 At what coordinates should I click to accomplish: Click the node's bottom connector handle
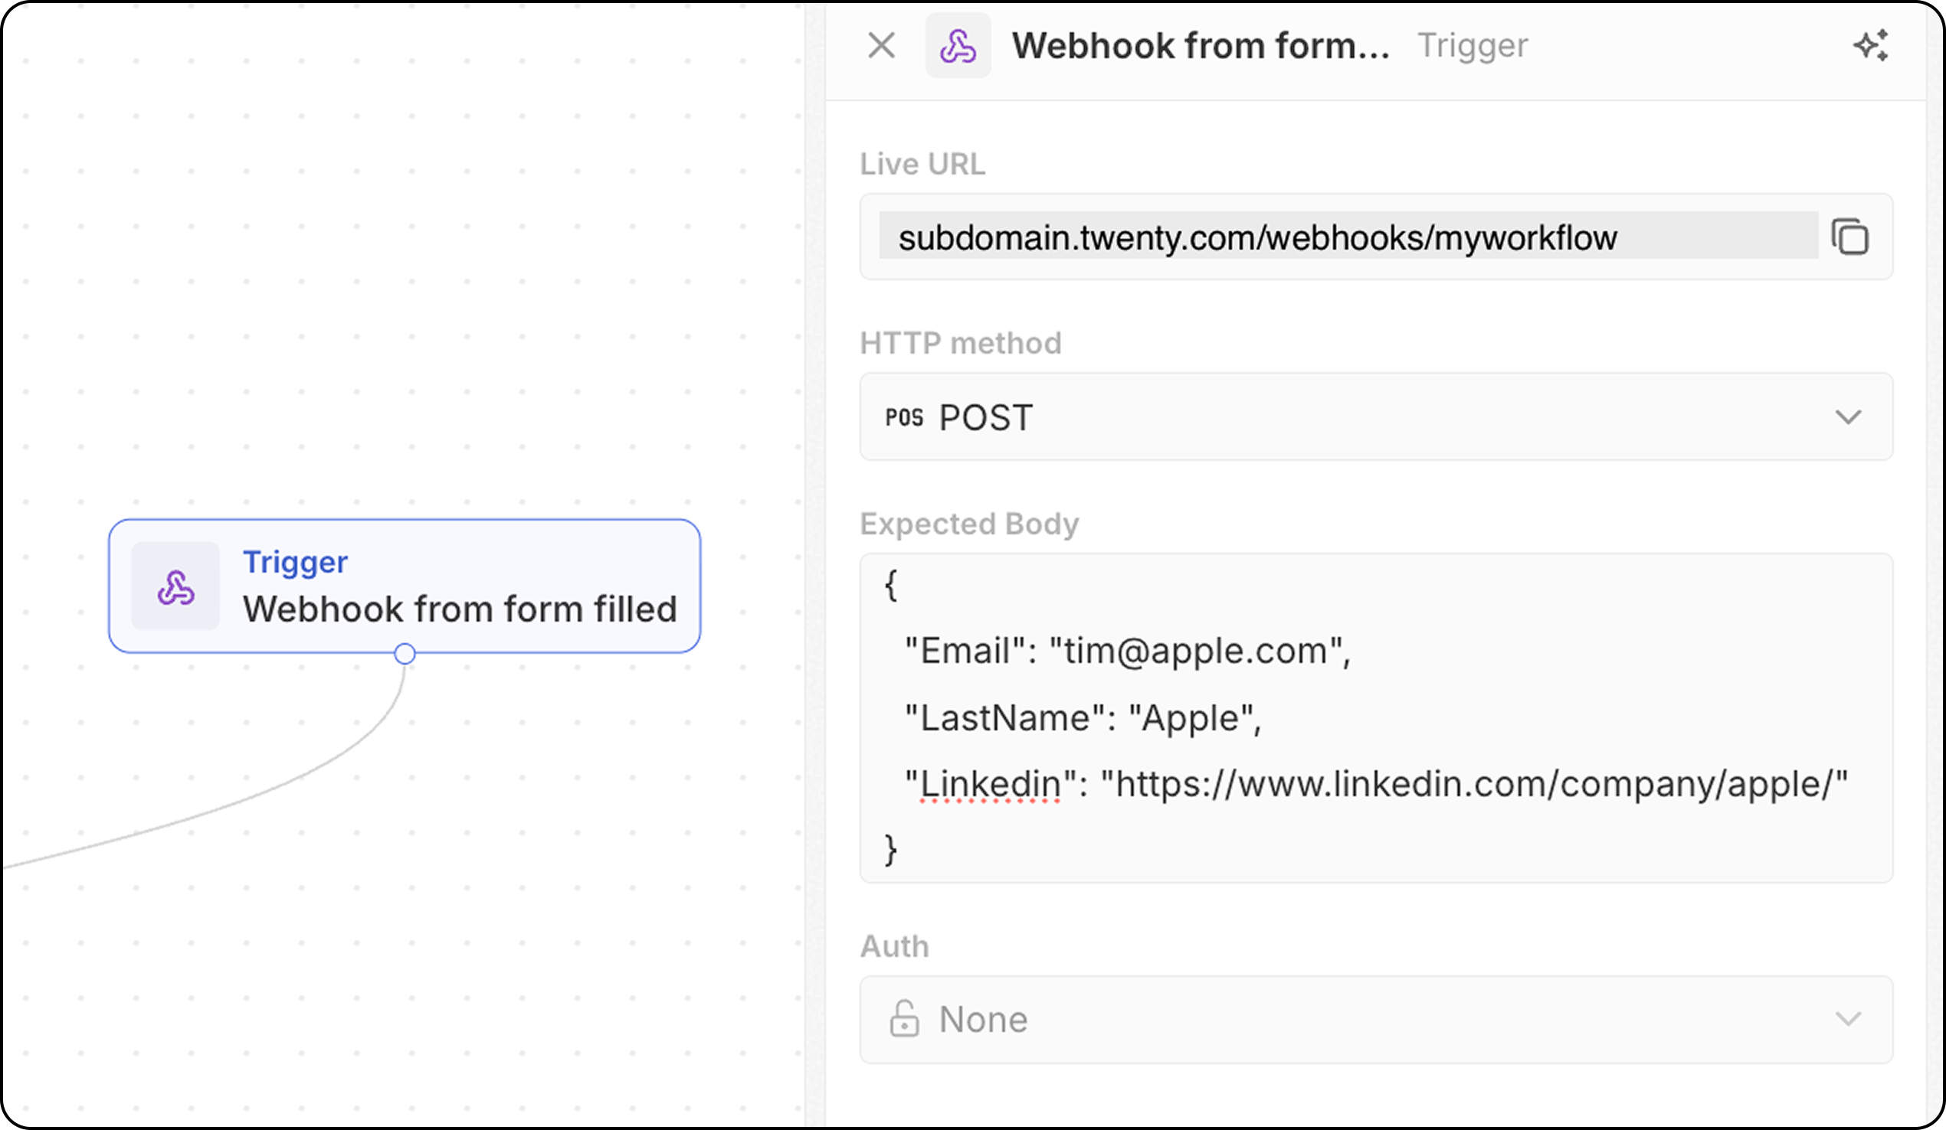click(405, 654)
